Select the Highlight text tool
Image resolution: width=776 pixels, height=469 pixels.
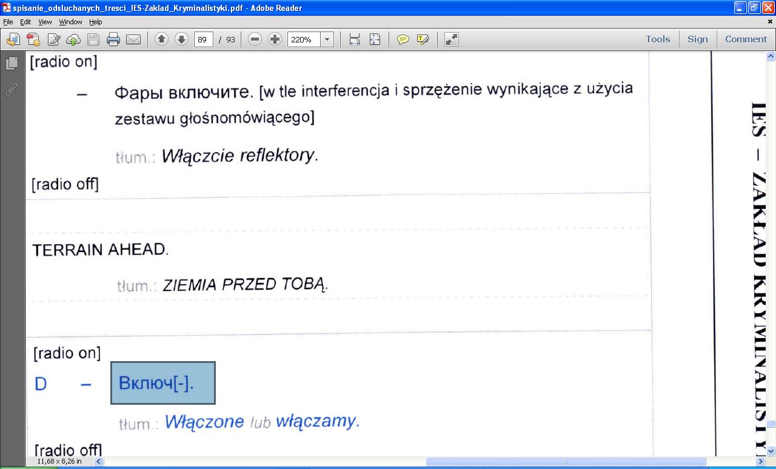(423, 39)
